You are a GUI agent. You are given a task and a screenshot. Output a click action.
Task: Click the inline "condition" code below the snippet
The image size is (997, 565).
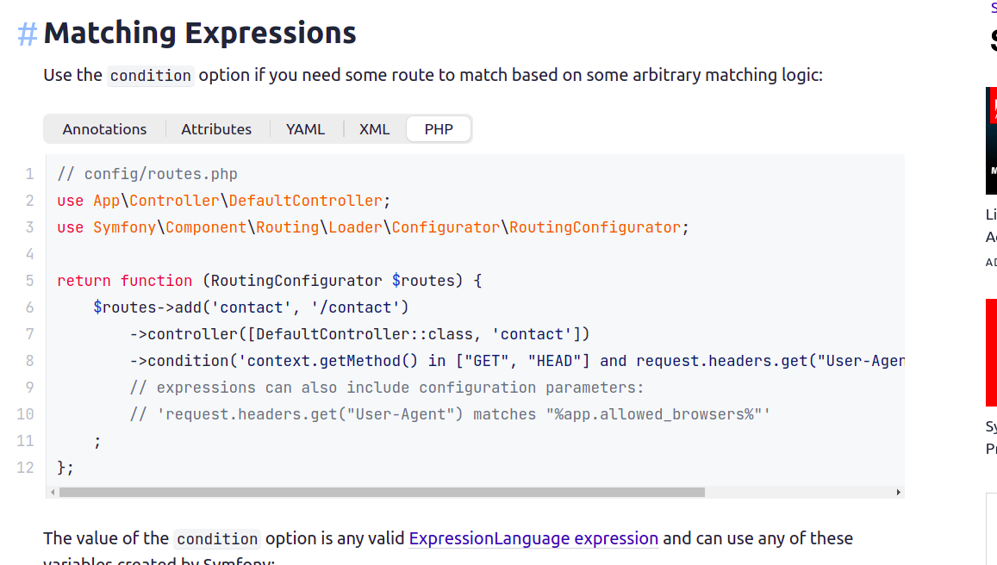217,539
